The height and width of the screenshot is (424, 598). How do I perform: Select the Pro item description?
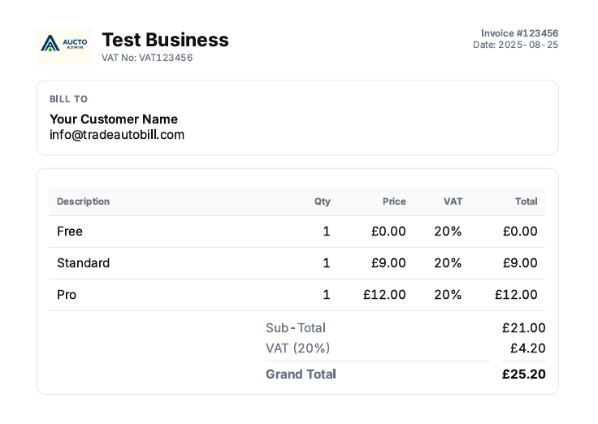pyautogui.click(x=67, y=294)
